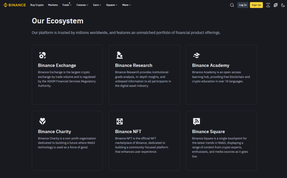Screen dimensions: 287x178
Task: Open the Binance Square card
Action: [x=221, y=141]
